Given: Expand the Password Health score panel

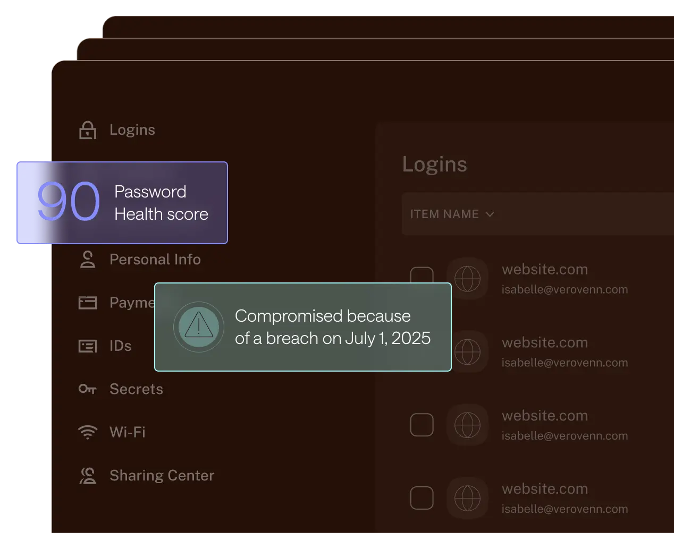Looking at the screenshot, I should (x=120, y=203).
